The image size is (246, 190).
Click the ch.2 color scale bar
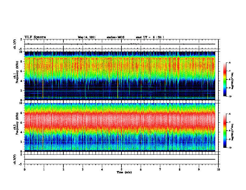(x=225, y=131)
